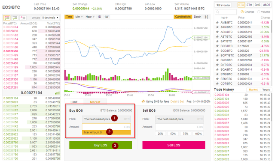Select combined buy and sell order book view icon

click(7, 18)
